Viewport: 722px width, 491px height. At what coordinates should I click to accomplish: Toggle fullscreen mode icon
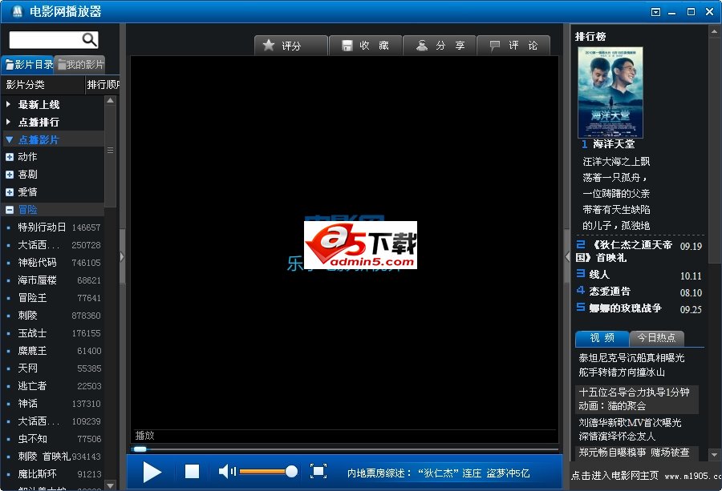click(318, 471)
